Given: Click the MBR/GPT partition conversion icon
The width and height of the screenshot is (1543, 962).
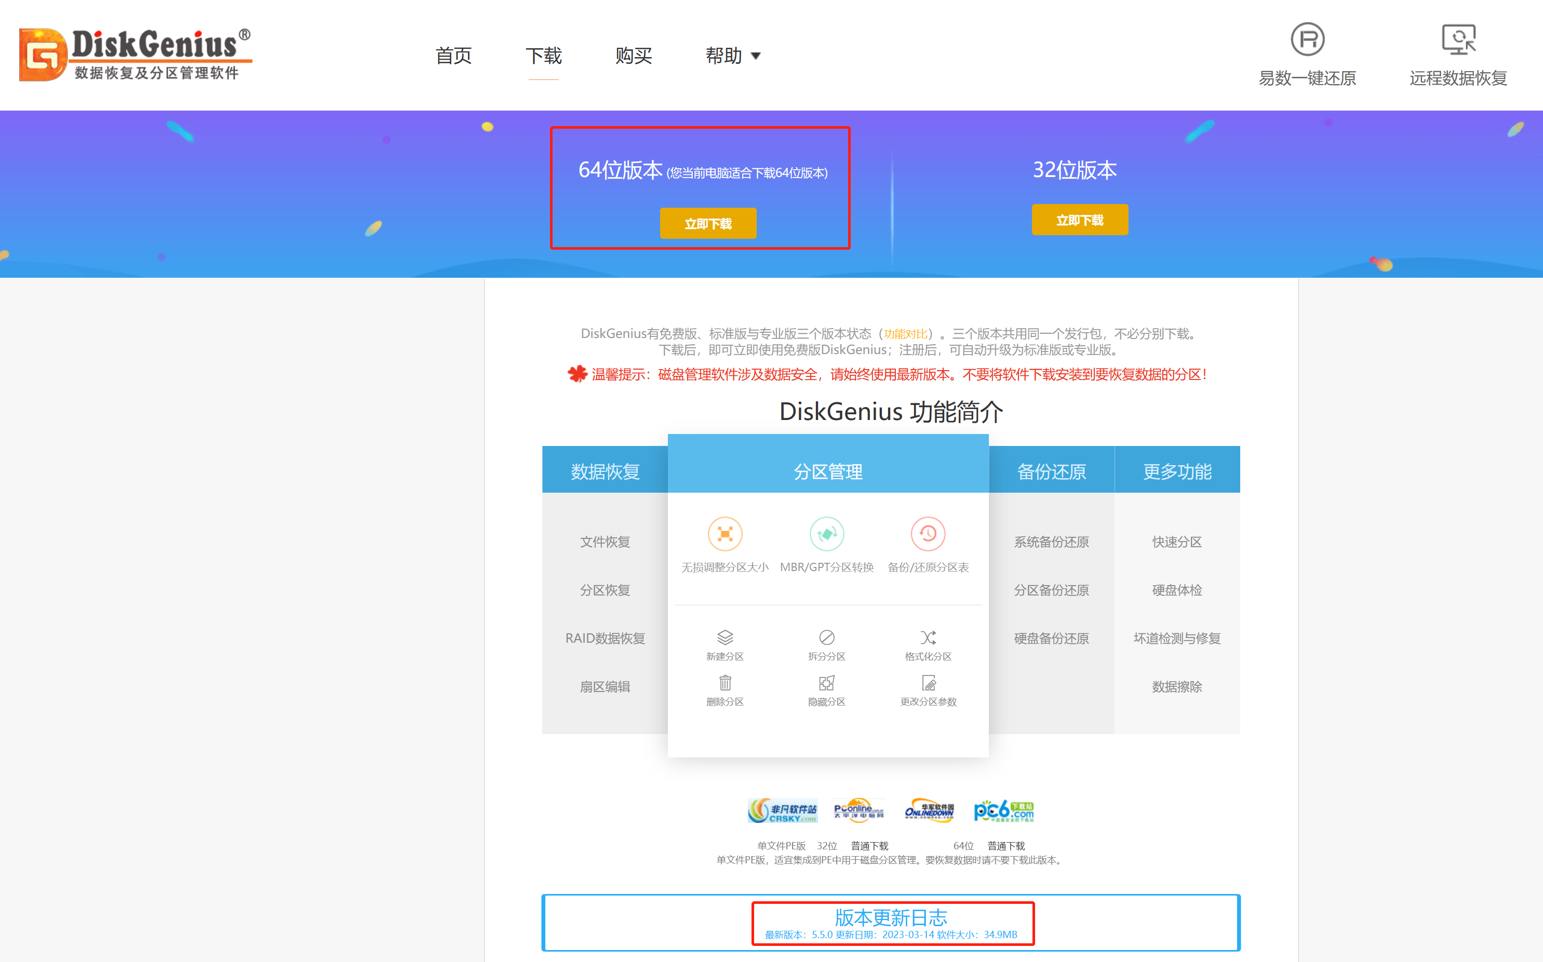Looking at the screenshot, I should [x=826, y=533].
